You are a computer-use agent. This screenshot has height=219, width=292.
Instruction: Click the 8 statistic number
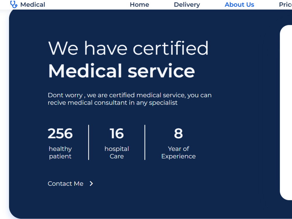pos(178,133)
